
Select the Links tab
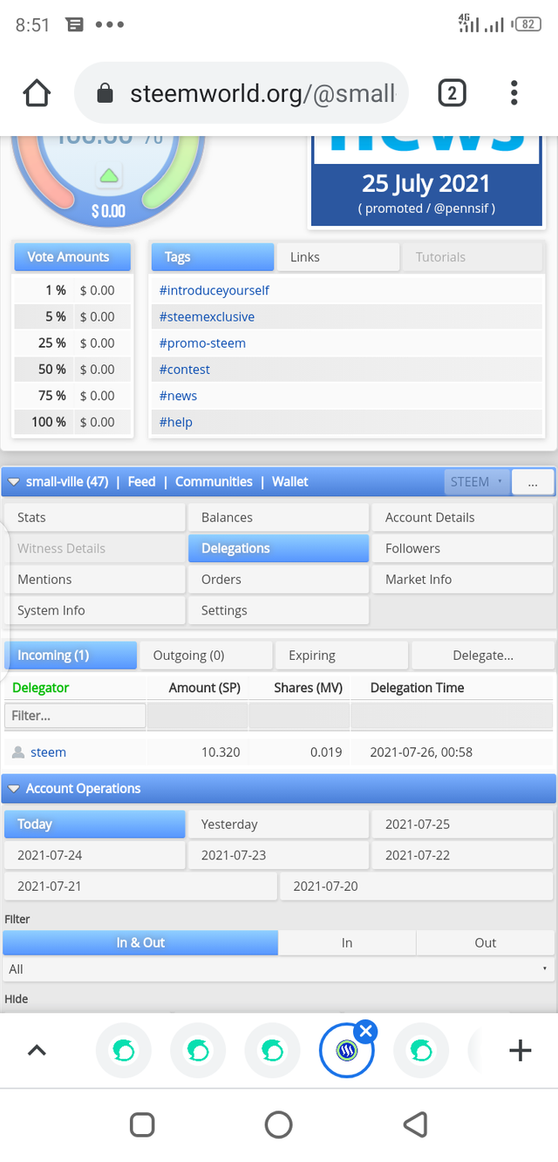coord(338,257)
